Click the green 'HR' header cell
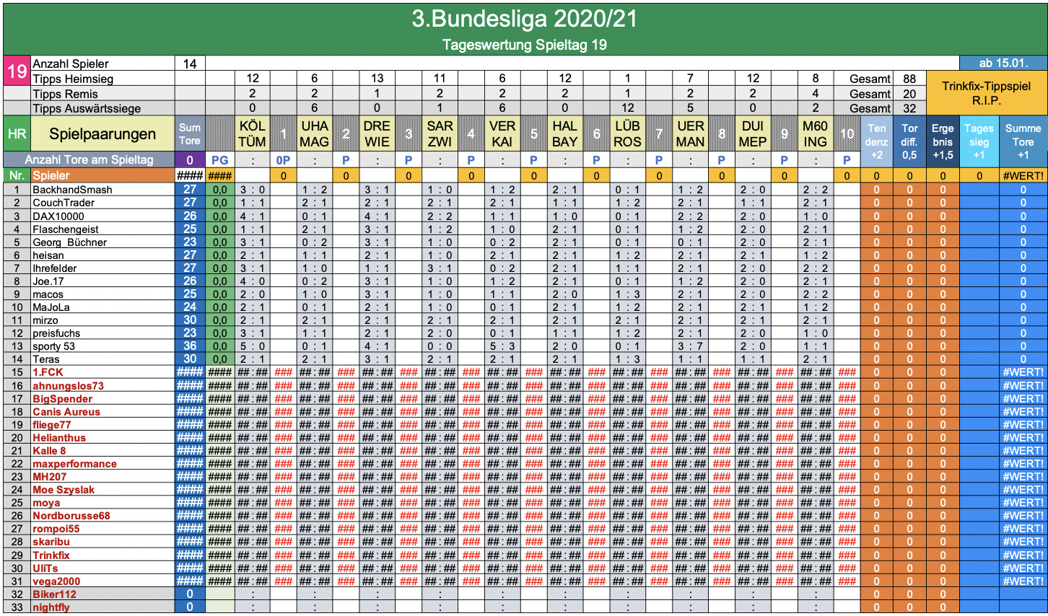Screen dimensions: 1048x616 coord(17,133)
